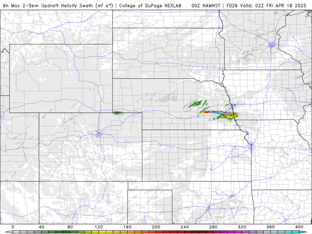Click the color scale label "120"
This screenshot has height=234, width=312.
pos(99,227)
